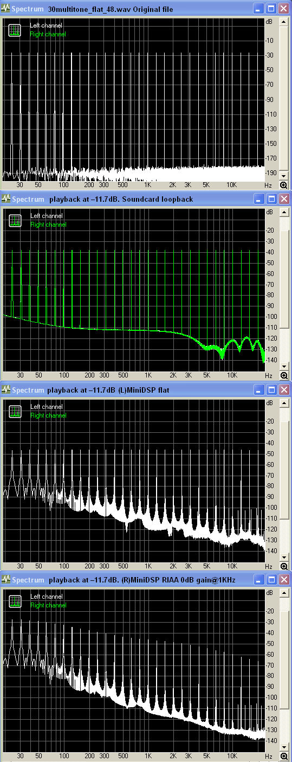
Task: Click the scroll-up arrow in the (R)MiniDSP RIAA window
Action: [x=284, y=593]
